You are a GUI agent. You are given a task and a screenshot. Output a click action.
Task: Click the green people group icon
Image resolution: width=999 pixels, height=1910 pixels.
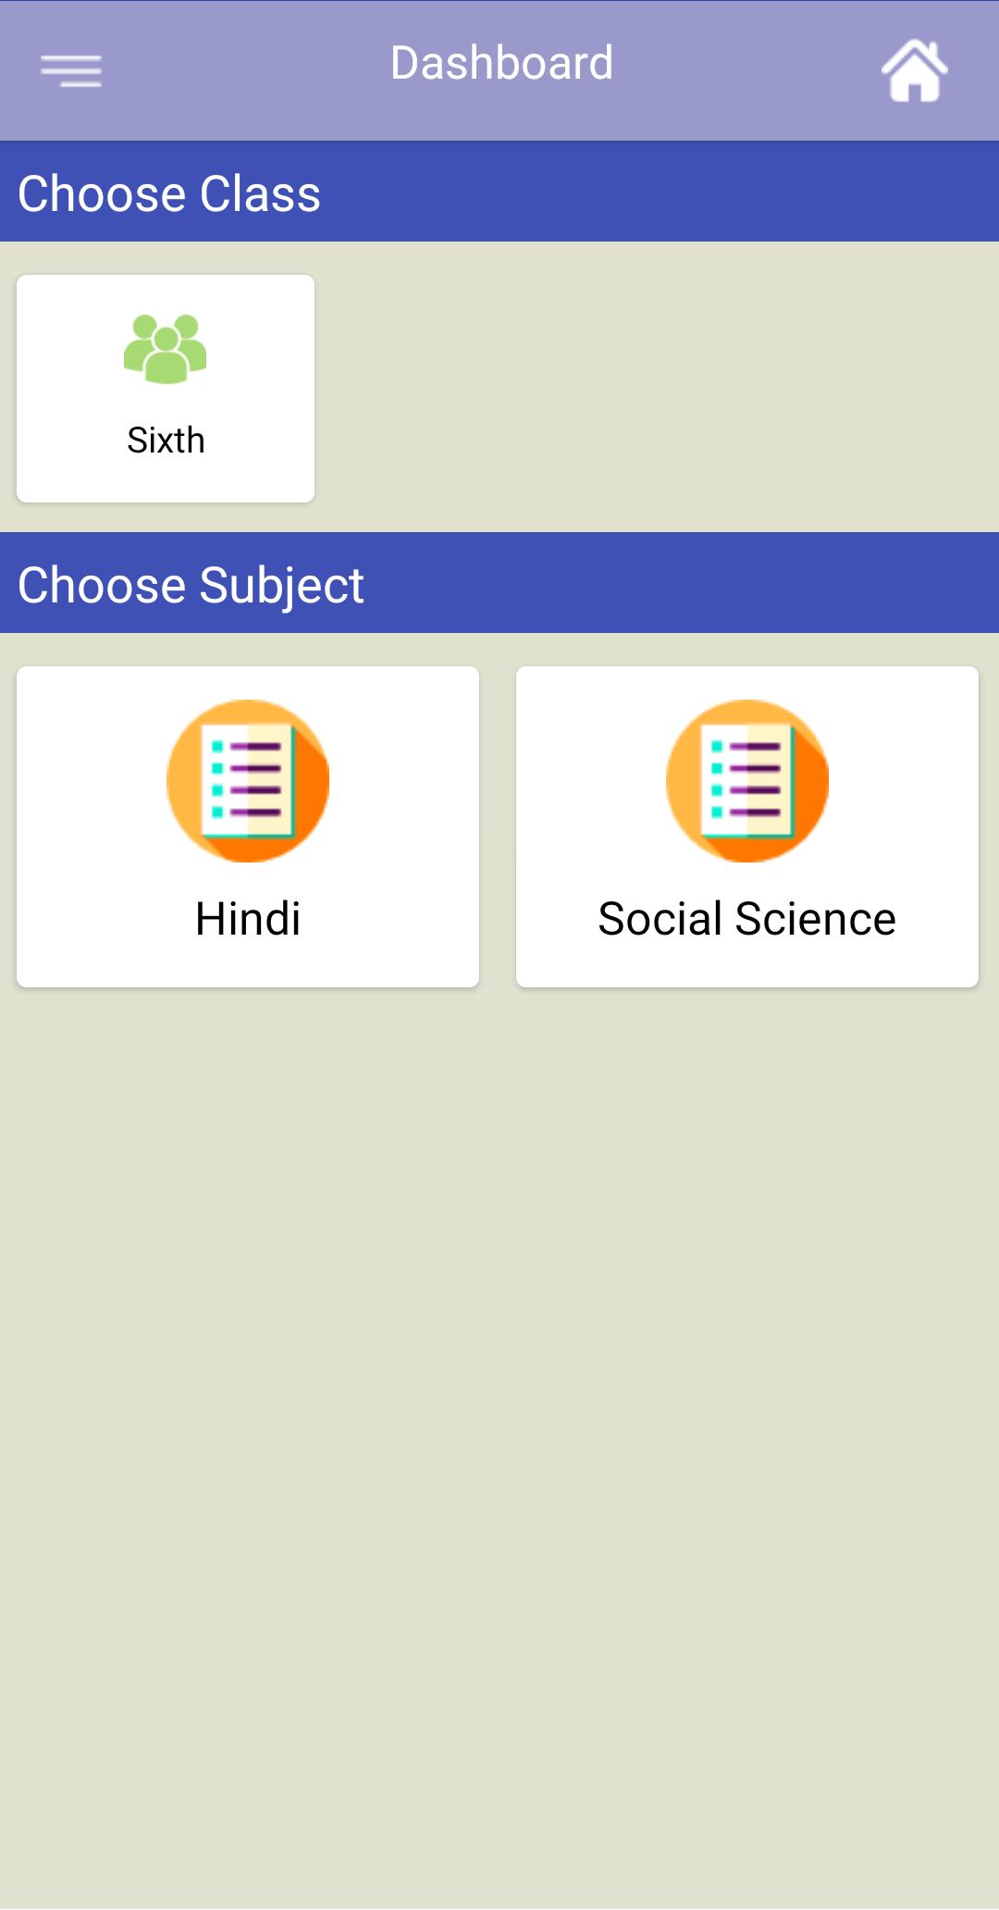pos(166,349)
